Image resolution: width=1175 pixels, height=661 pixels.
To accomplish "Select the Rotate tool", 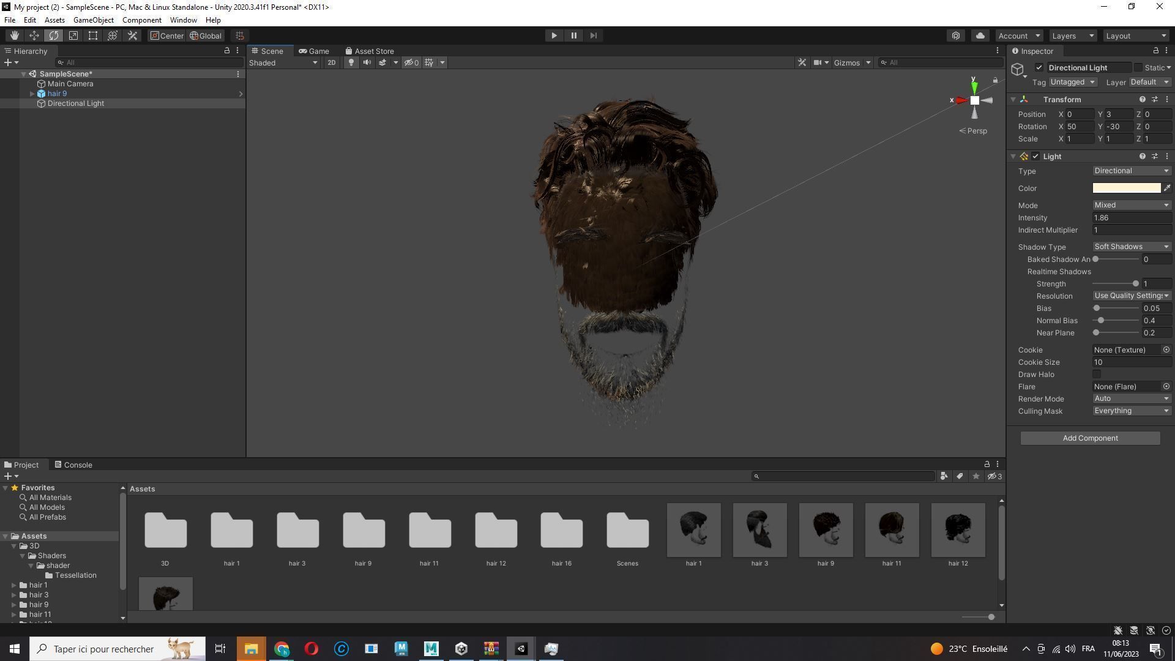I will [x=53, y=35].
